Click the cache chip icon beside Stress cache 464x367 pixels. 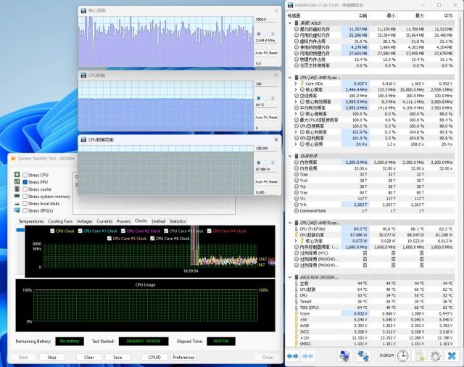point(17,189)
